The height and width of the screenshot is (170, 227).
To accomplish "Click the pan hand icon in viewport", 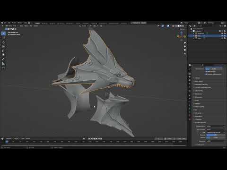I will (185, 46).
